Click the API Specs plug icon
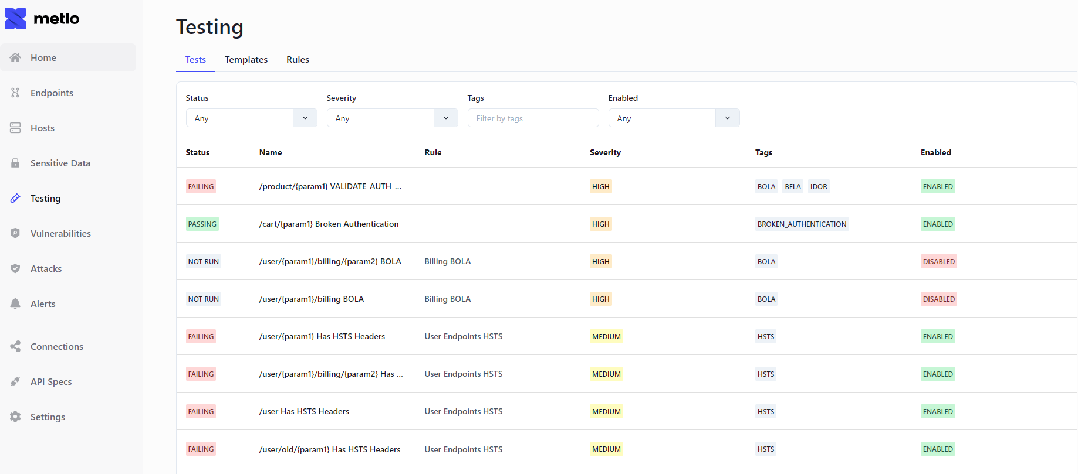 tap(15, 381)
